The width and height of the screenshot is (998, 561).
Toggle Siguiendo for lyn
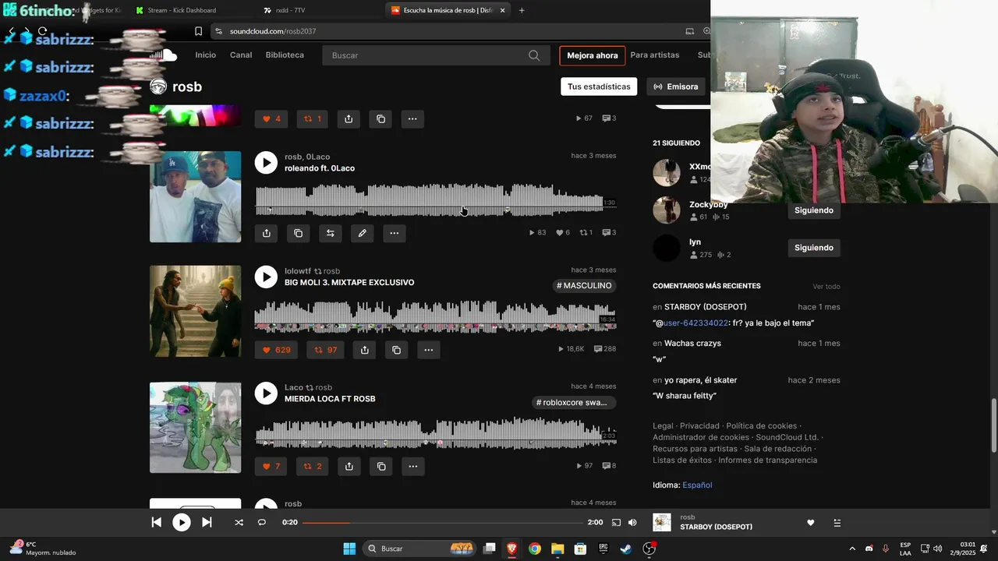click(814, 248)
